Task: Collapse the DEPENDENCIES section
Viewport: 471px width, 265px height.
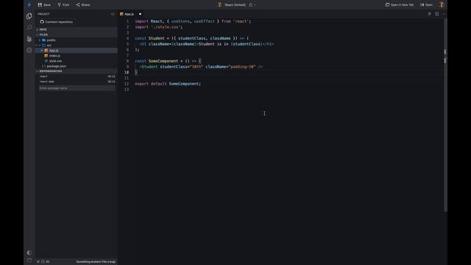Action: pyautogui.click(x=77, y=71)
